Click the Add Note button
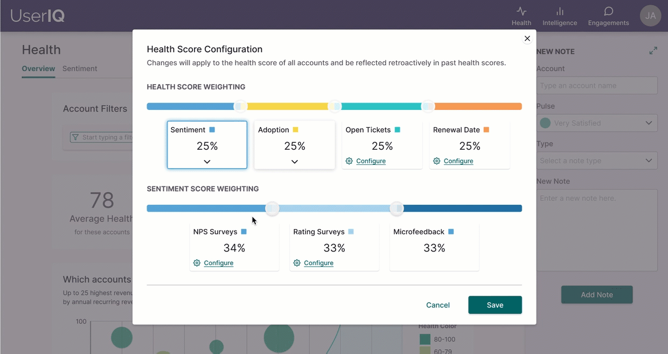 [x=597, y=295]
